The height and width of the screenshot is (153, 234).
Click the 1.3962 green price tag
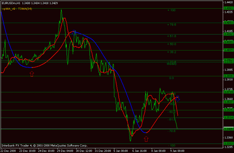pos(228,60)
